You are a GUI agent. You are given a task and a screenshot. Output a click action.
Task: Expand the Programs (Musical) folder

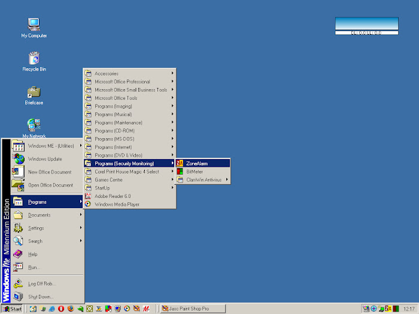tap(130, 114)
